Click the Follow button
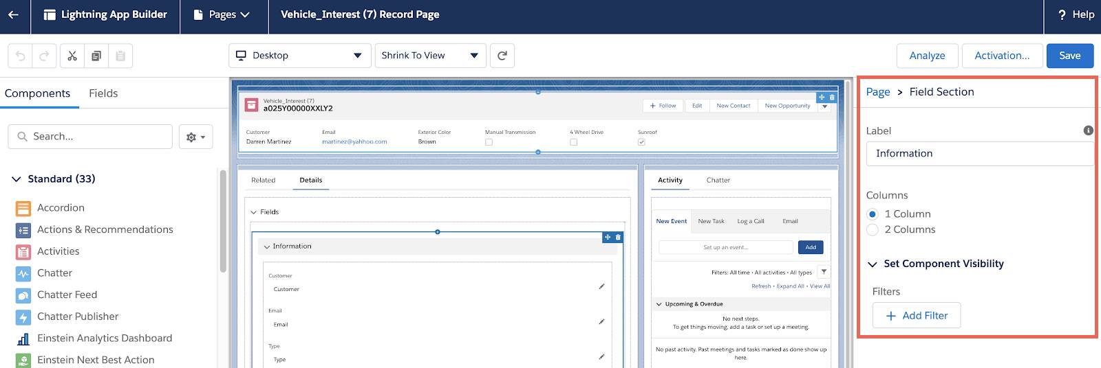Image resolution: width=1101 pixels, height=368 pixels. pos(663,106)
